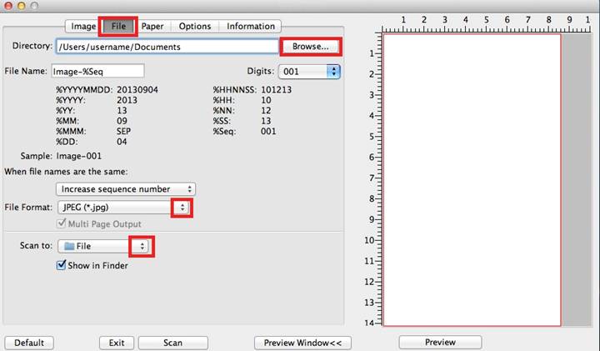Click the Multi Page Output checkbox

coord(61,223)
